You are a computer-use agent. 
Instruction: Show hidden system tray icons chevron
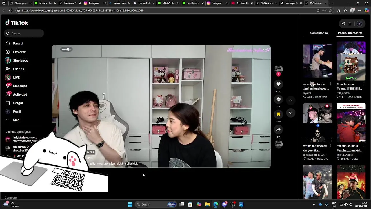[314, 204]
